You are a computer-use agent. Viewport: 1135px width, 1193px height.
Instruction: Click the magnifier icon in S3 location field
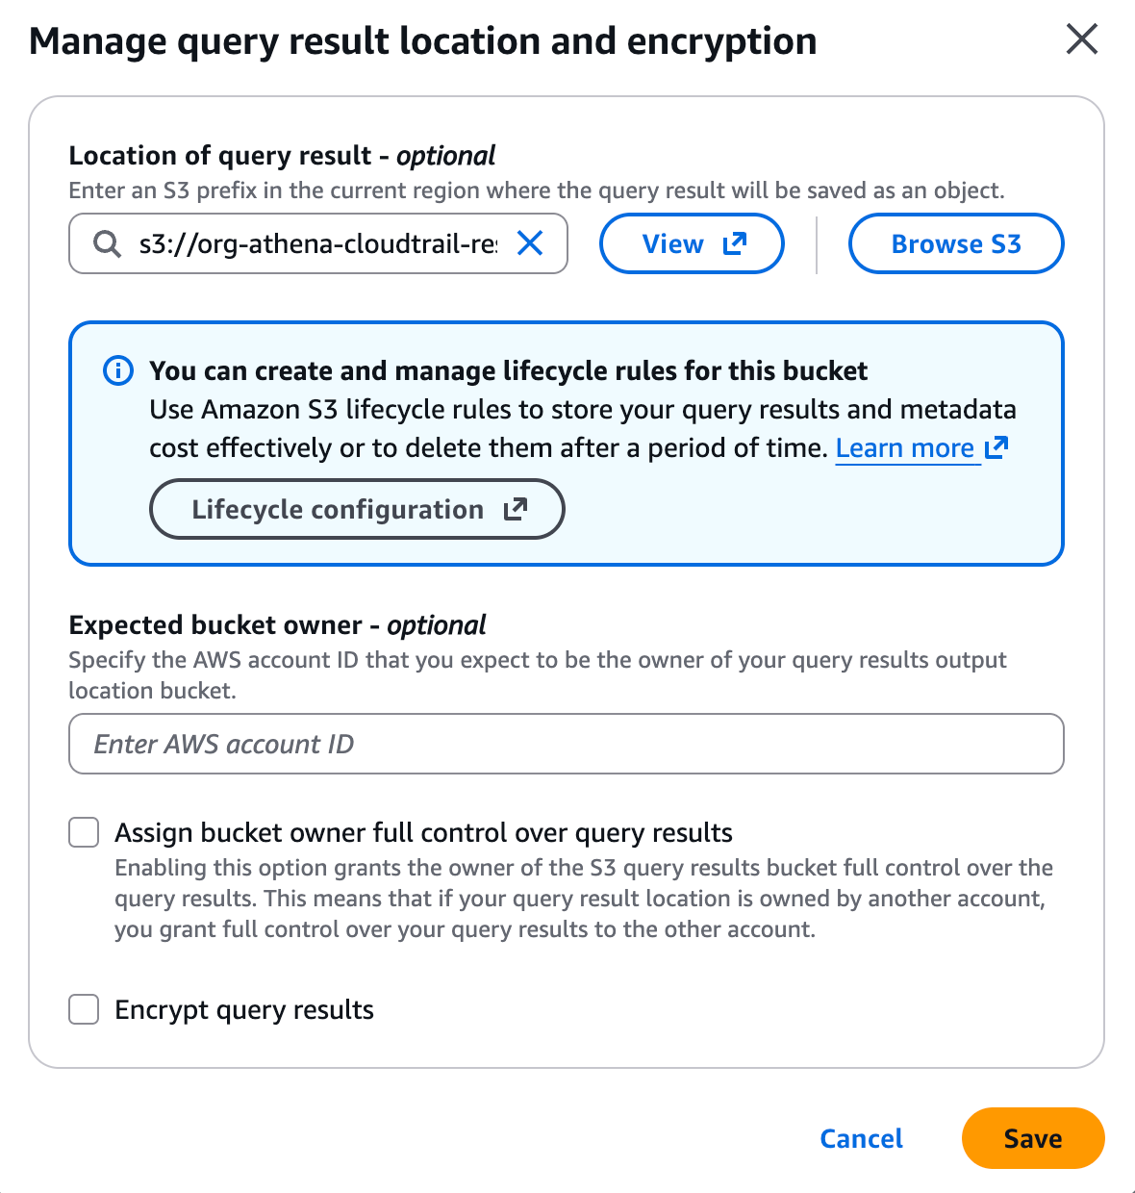coord(107,244)
